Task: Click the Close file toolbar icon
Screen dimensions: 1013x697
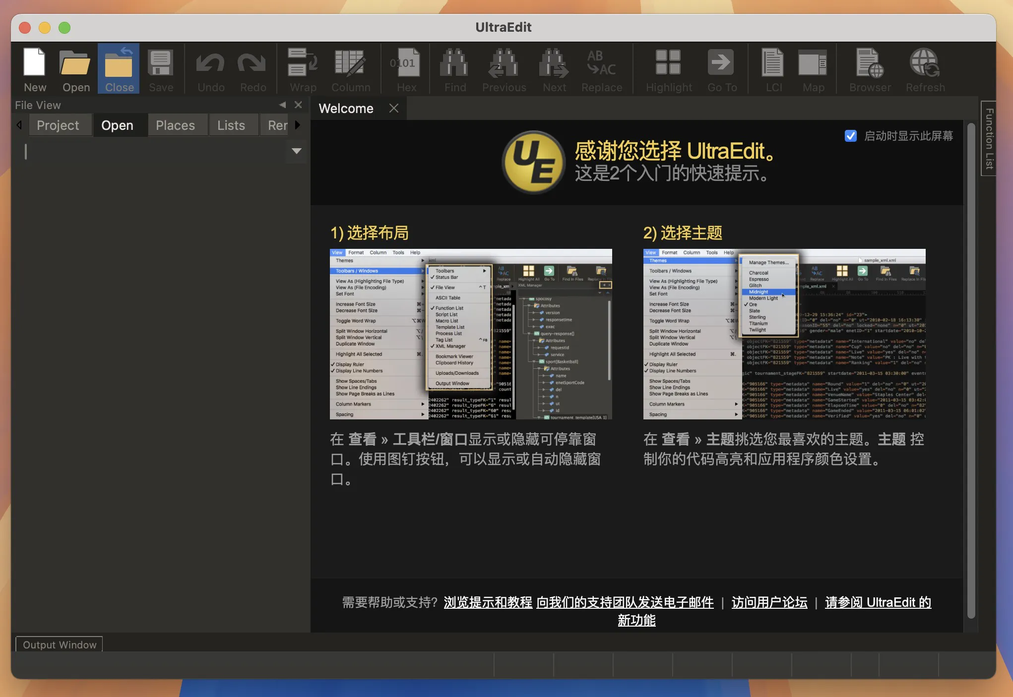Action: [119, 69]
